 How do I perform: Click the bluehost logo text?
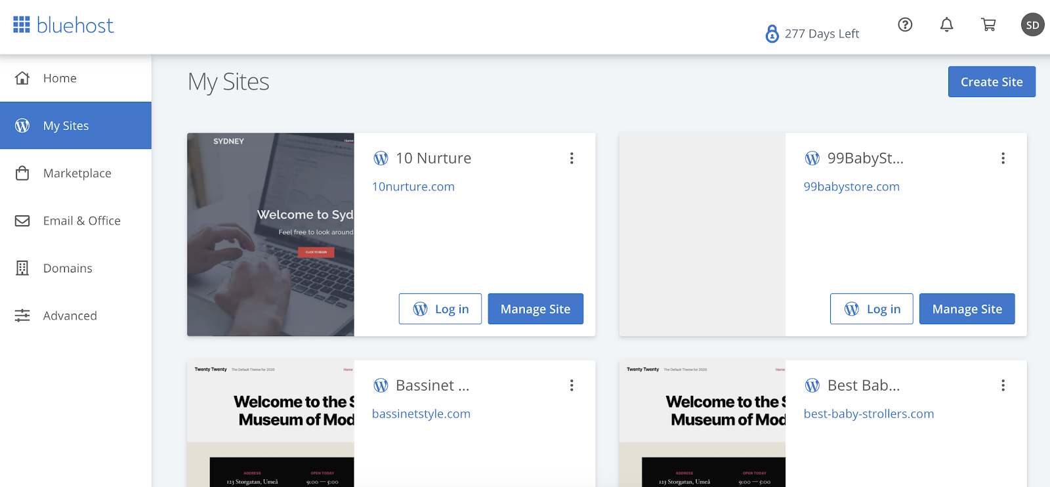coord(75,26)
